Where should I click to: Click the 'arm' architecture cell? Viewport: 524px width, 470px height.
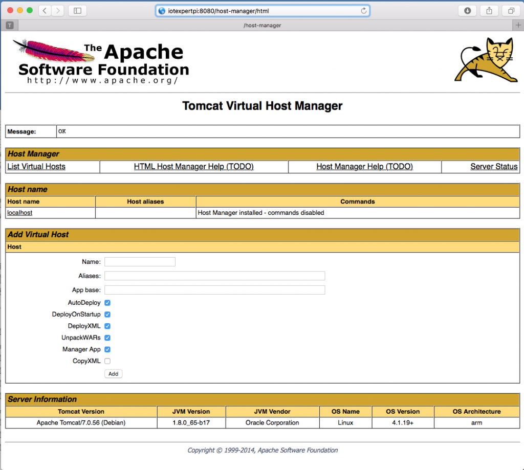pos(476,422)
